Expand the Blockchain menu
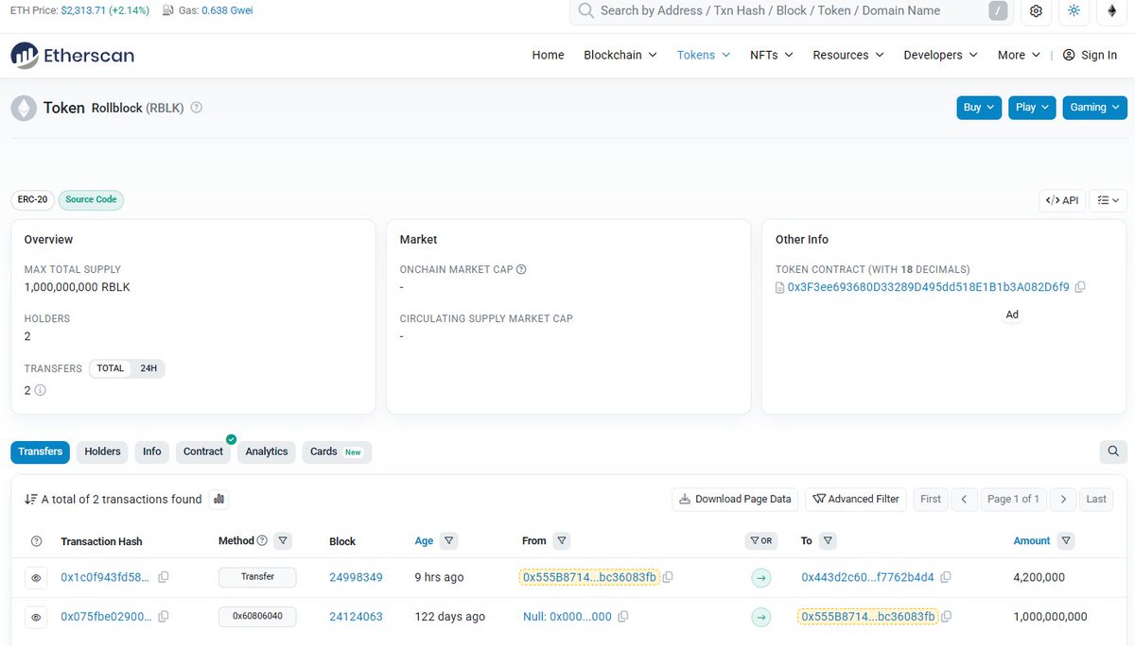The image size is (1135, 646). [620, 55]
